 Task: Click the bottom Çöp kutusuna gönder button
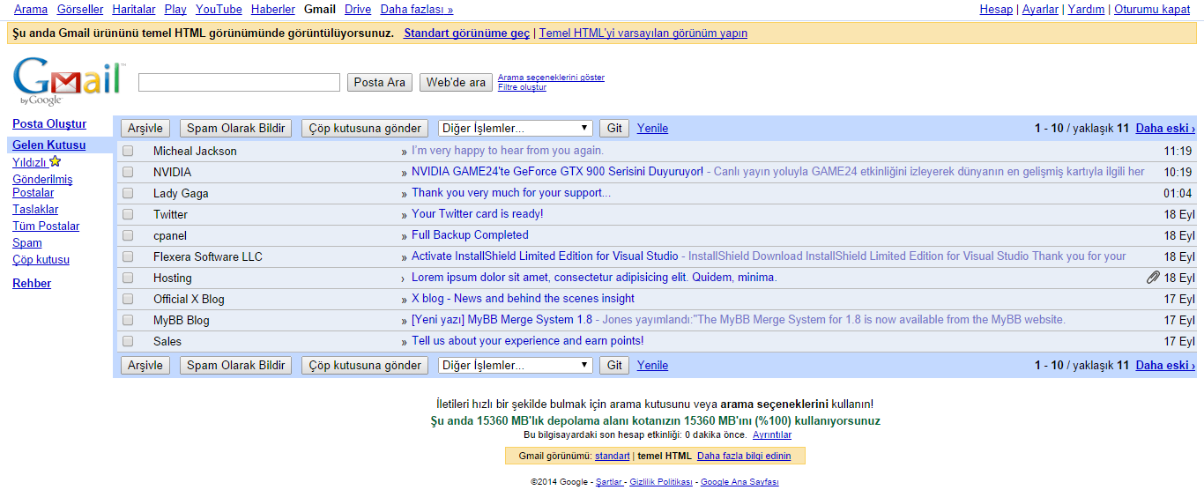click(x=365, y=365)
